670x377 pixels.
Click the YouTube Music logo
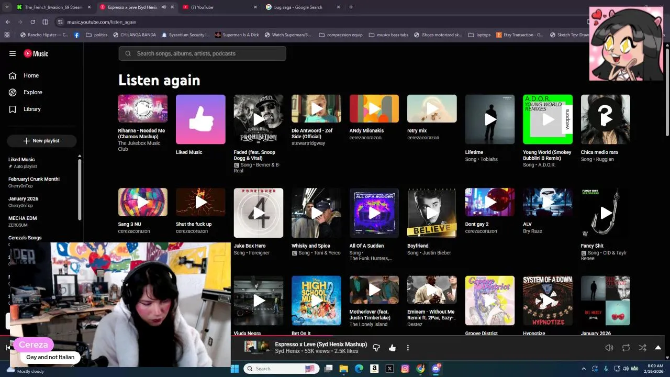click(x=36, y=53)
